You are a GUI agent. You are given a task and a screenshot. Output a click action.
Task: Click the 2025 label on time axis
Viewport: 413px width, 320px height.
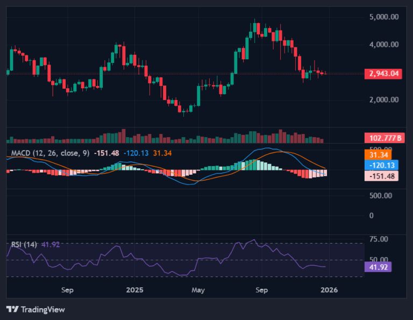coord(134,290)
